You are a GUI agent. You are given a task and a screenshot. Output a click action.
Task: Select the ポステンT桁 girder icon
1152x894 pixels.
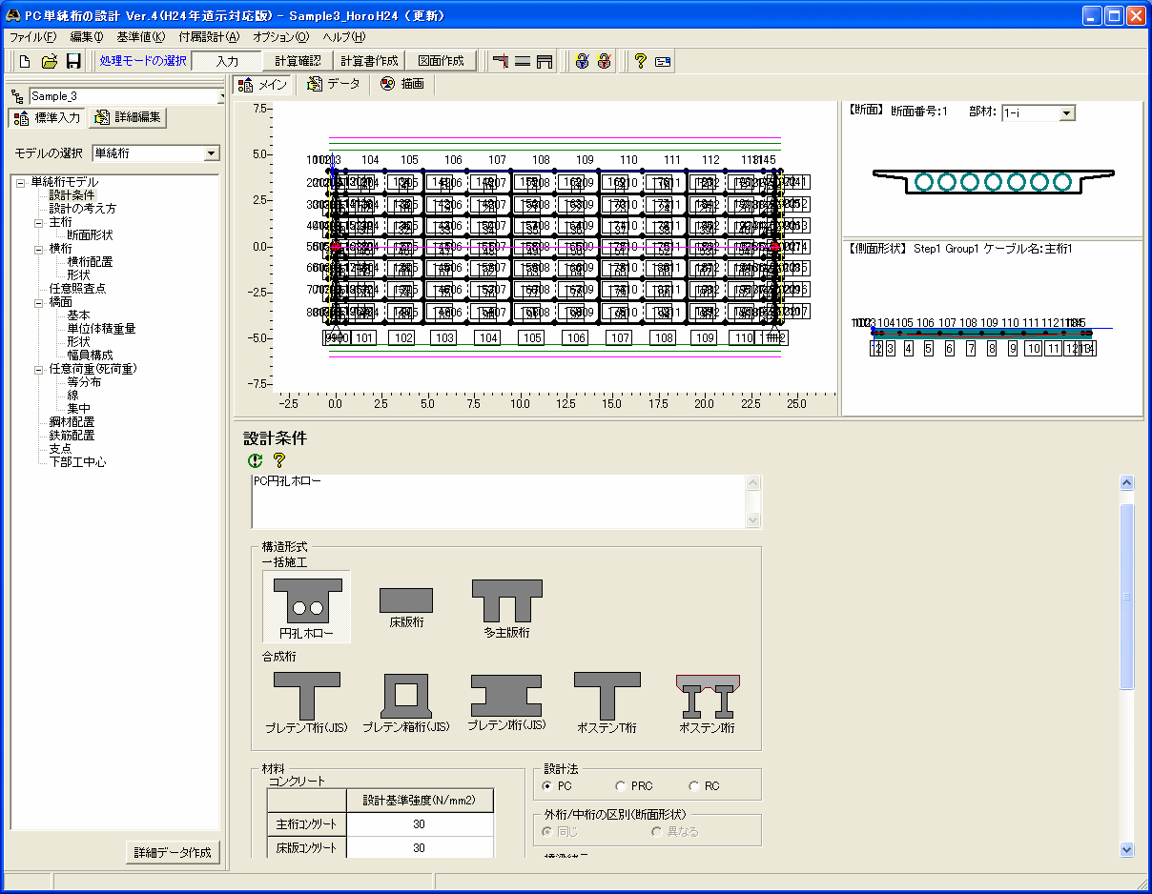click(x=607, y=702)
